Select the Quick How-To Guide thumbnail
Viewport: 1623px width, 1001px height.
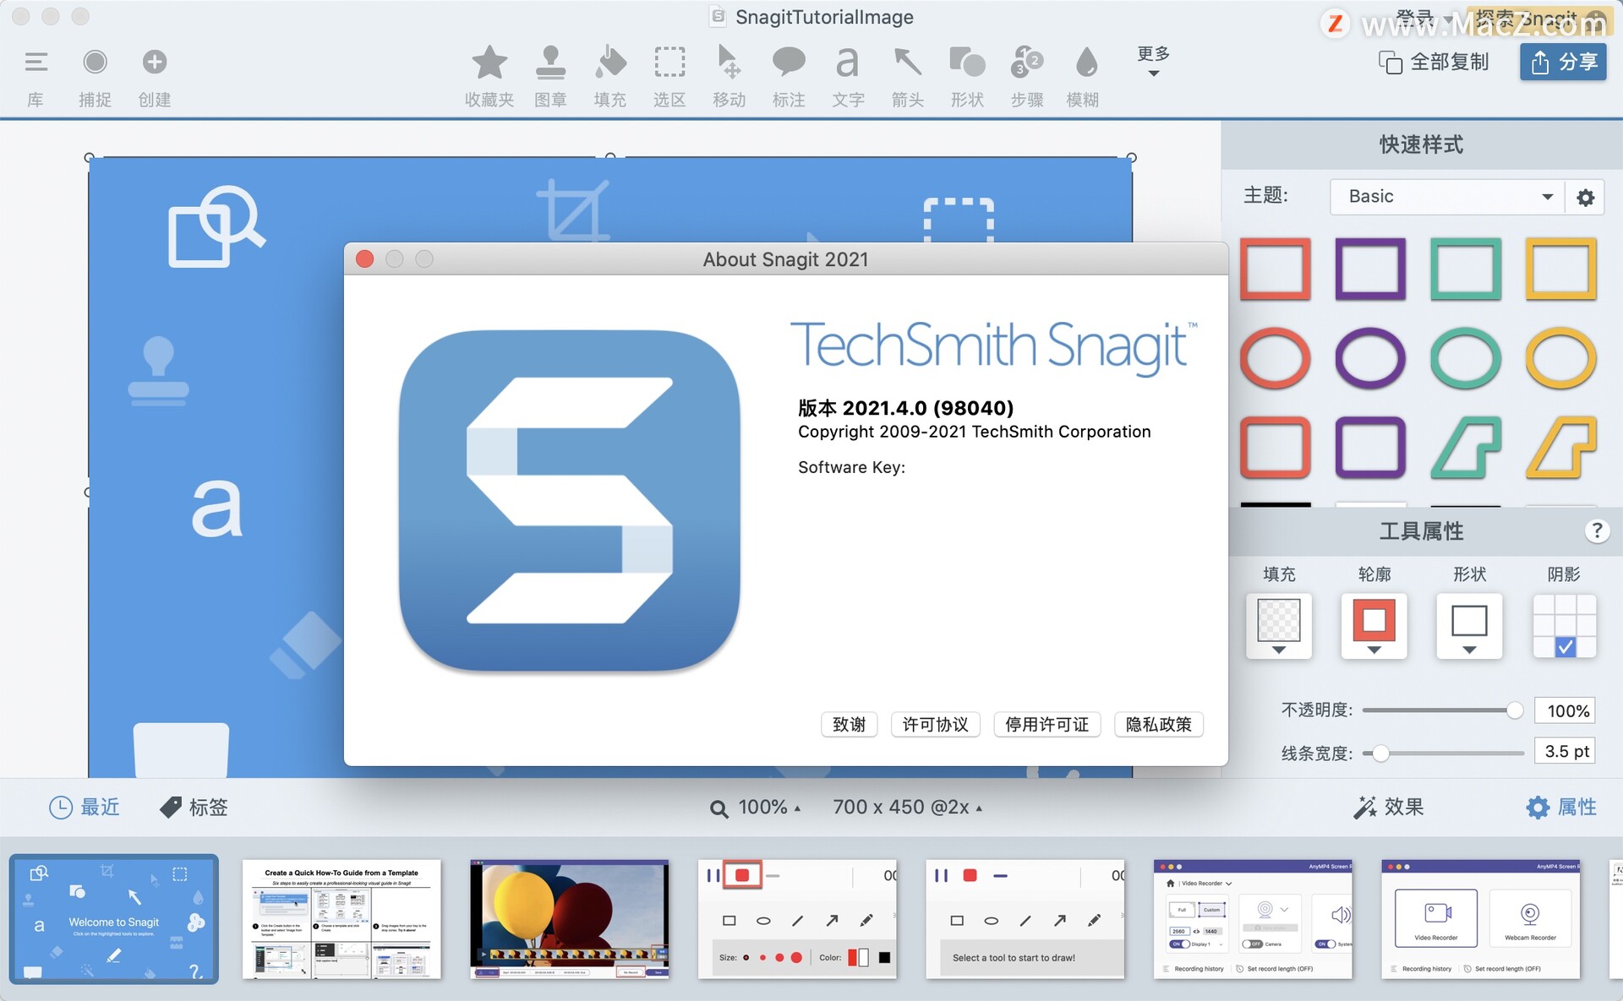click(342, 919)
